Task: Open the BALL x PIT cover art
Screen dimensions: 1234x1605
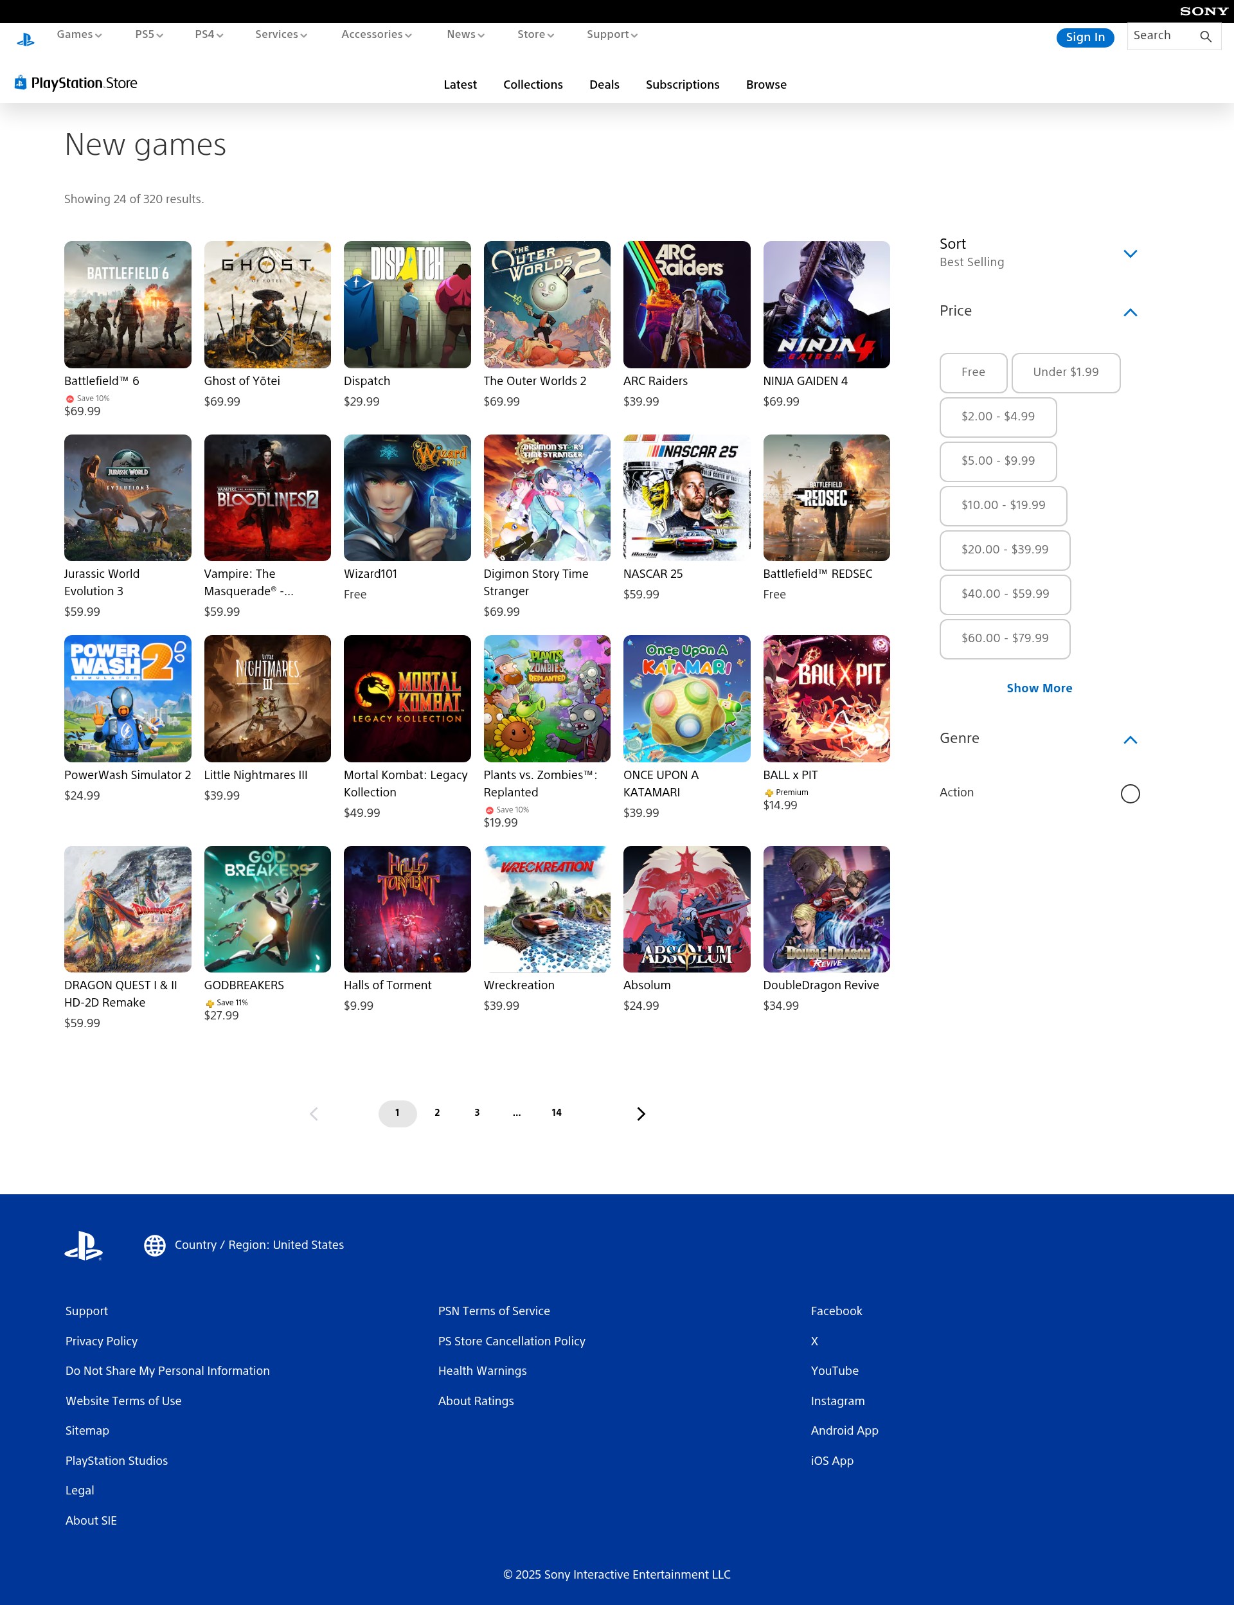Action: [x=827, y=699]
